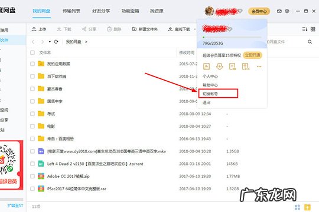Refresh the file list
319x212 pixels.
[x=56, y=42]
